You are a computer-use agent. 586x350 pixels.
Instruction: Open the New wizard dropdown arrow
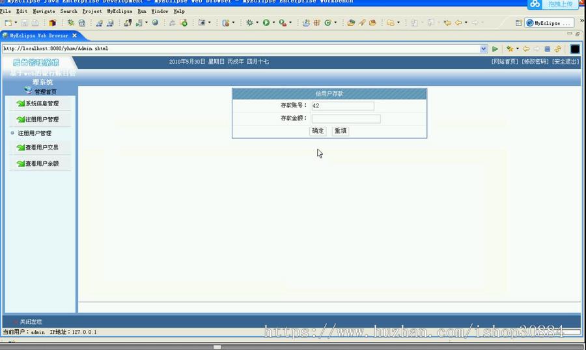point(16,23)
